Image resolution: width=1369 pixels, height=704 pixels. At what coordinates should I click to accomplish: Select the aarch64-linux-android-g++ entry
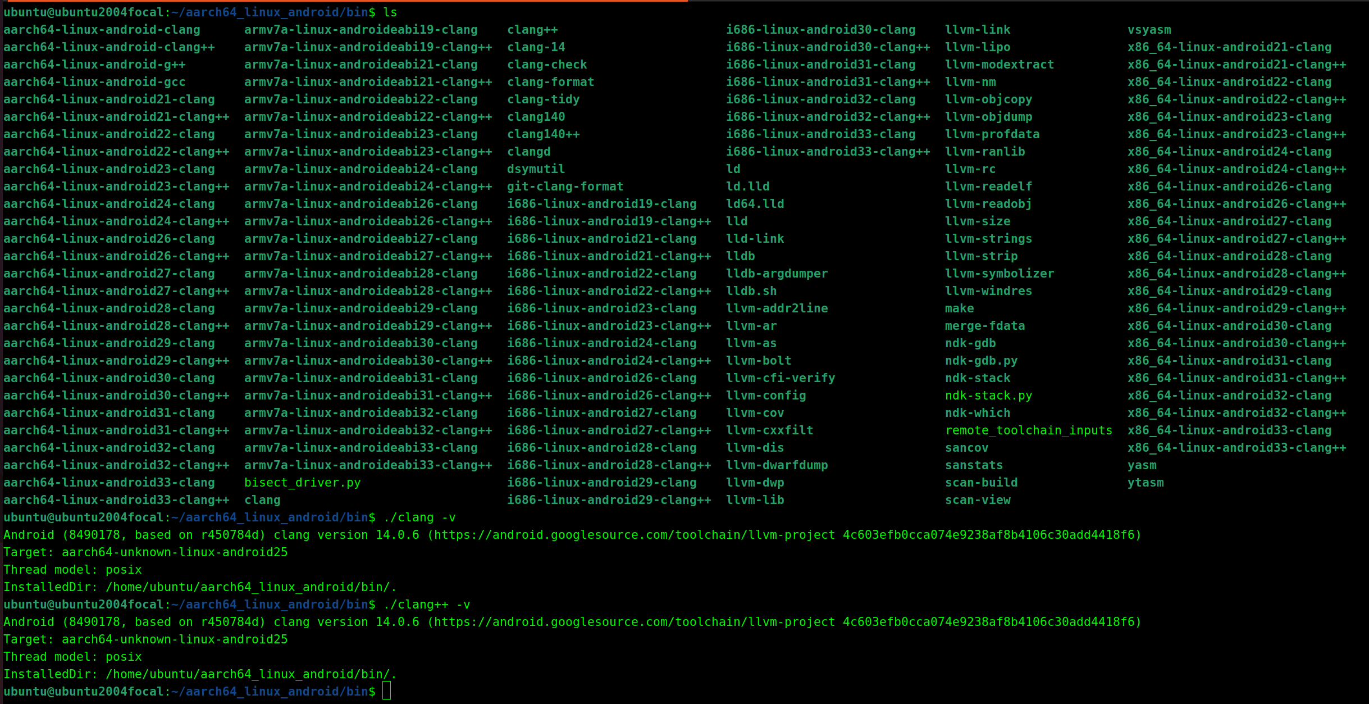[94, 65]
